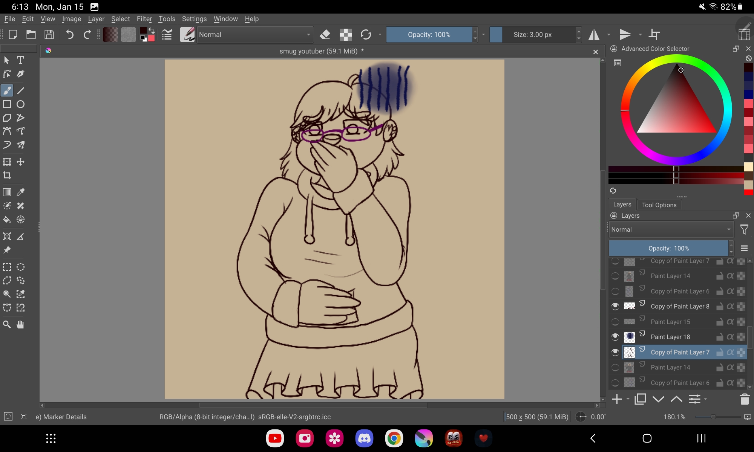Select the Text tool

point(20,60)
